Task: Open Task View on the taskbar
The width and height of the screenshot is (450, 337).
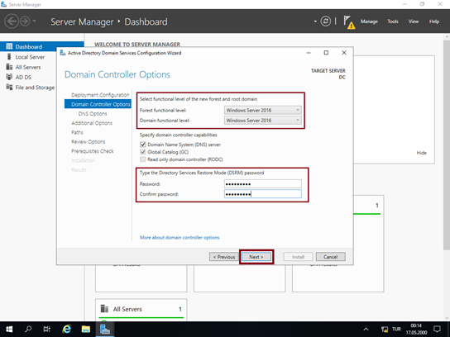Action: point(46,329)
